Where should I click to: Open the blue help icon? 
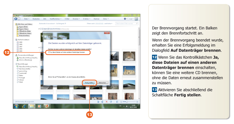click(x=125, y=19)
